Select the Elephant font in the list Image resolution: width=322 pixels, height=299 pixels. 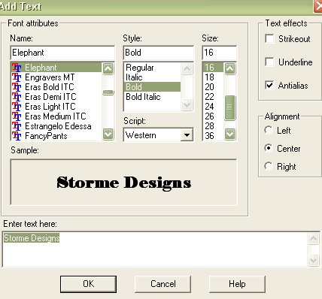56,68
